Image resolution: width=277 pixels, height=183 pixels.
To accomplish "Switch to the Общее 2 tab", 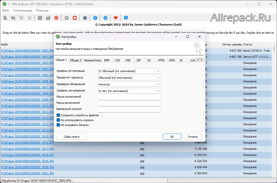I will 76,60.
